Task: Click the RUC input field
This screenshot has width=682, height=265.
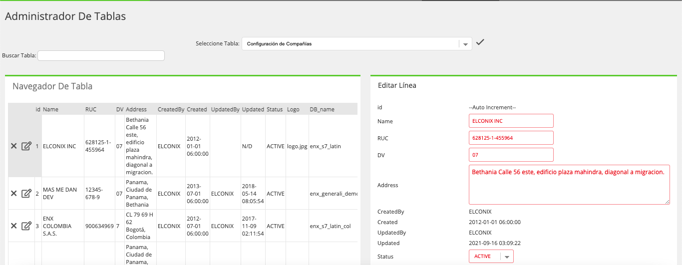Action: [511, 138]
